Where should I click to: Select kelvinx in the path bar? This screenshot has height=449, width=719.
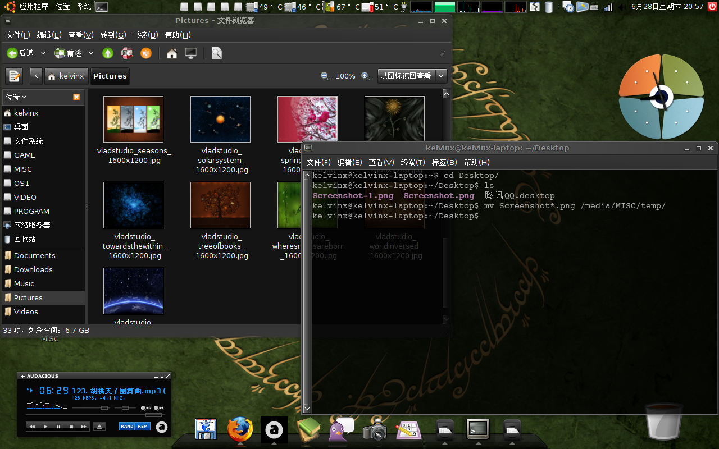coord(66,76)
